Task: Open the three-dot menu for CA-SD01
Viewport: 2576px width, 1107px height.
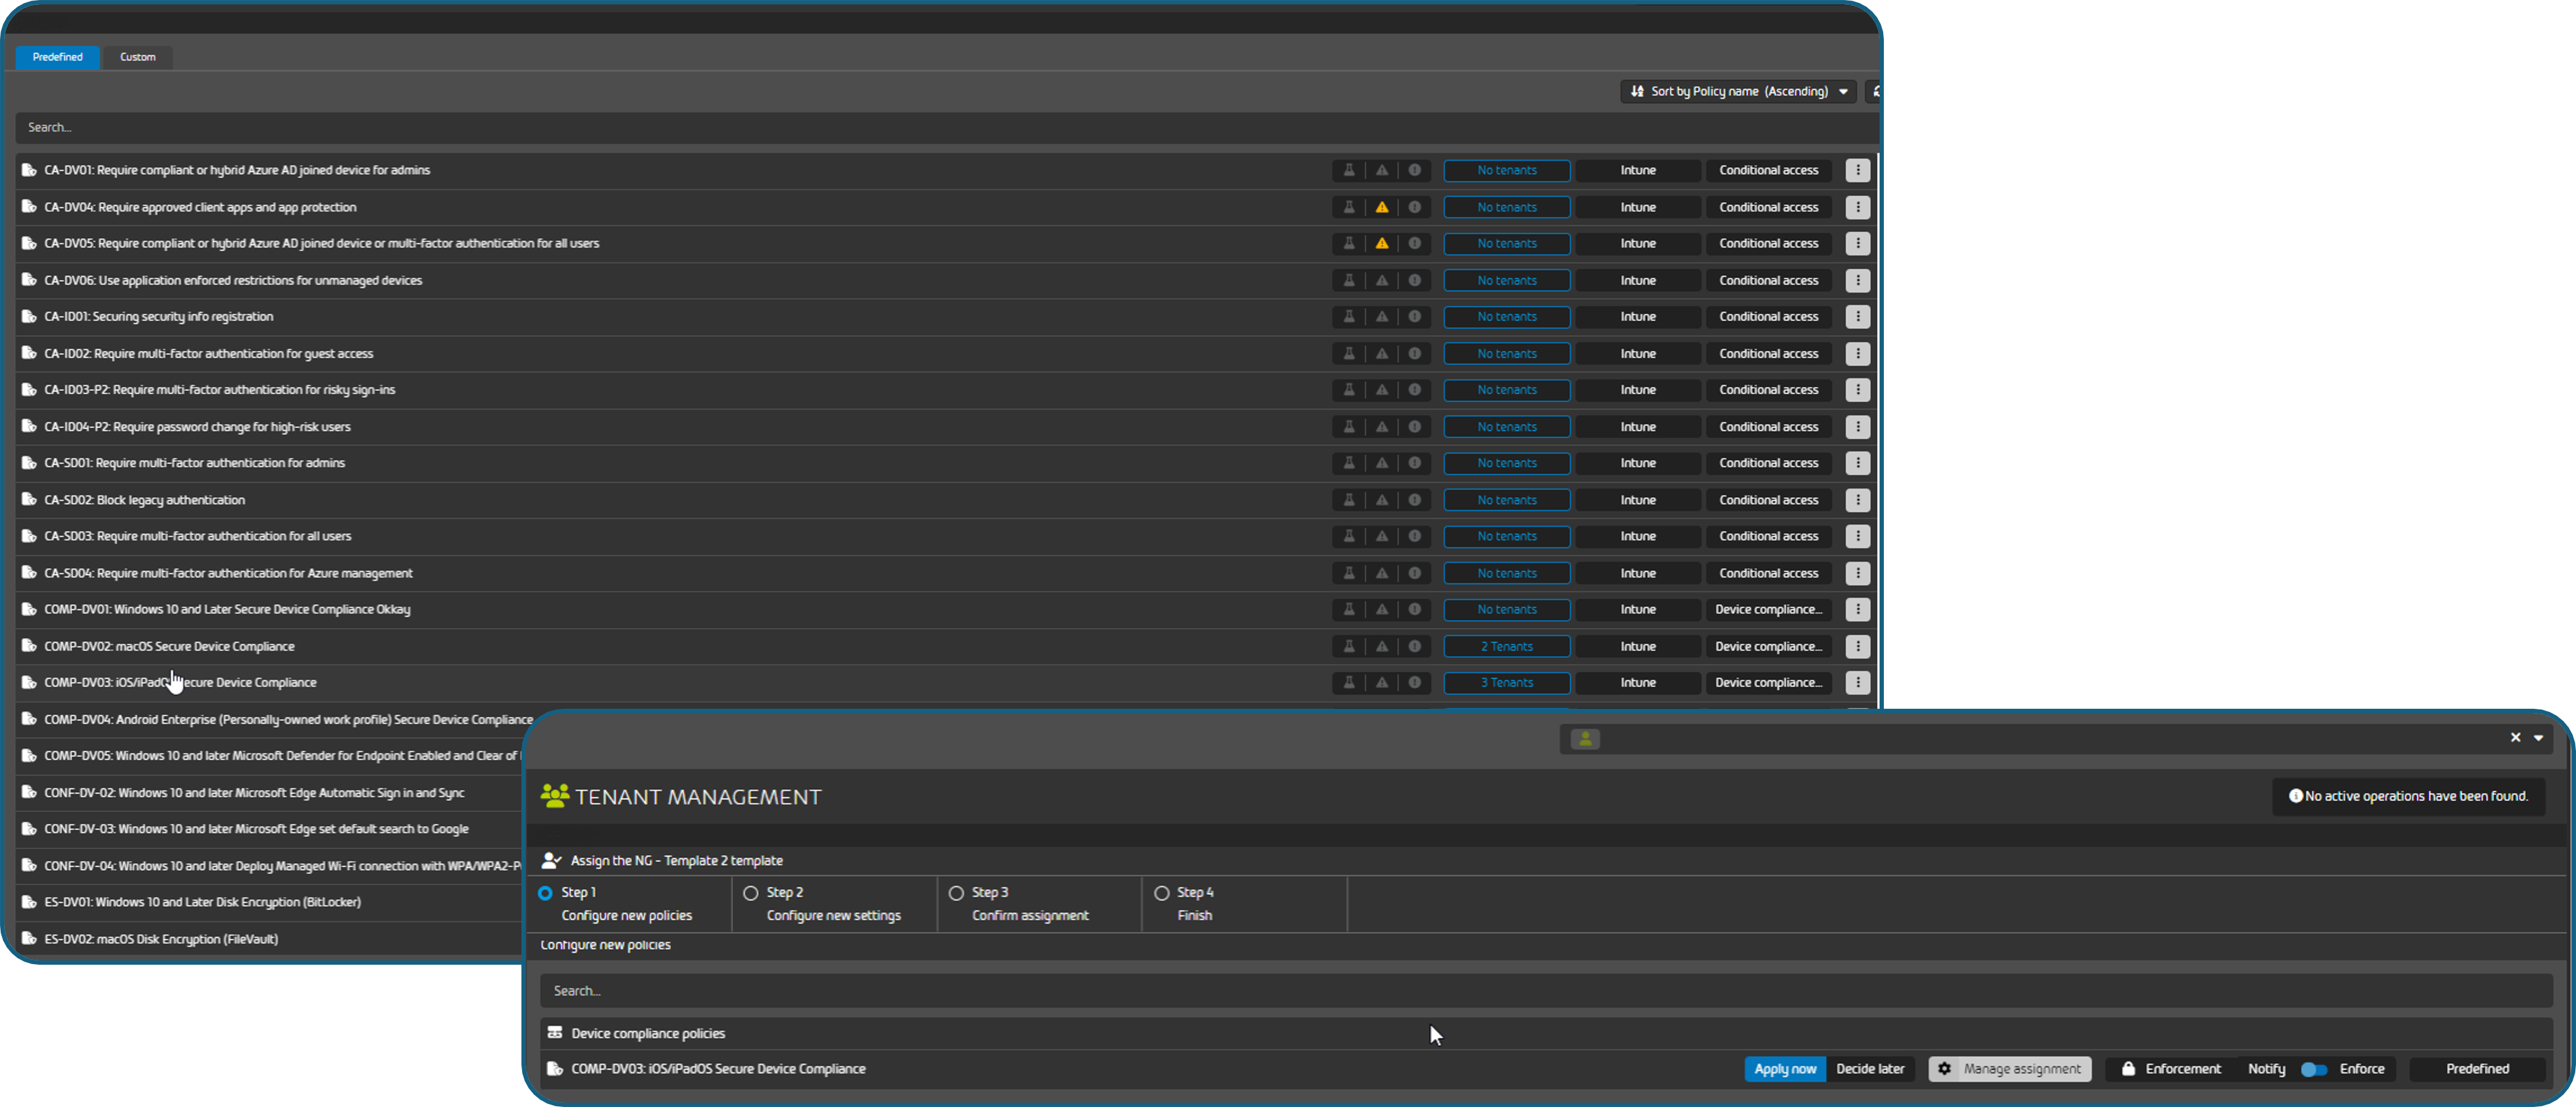Action: tap(1857, 463)
